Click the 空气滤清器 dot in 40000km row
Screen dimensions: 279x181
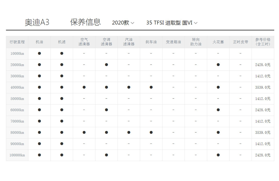pyautogui.click(x=84, y=87)
